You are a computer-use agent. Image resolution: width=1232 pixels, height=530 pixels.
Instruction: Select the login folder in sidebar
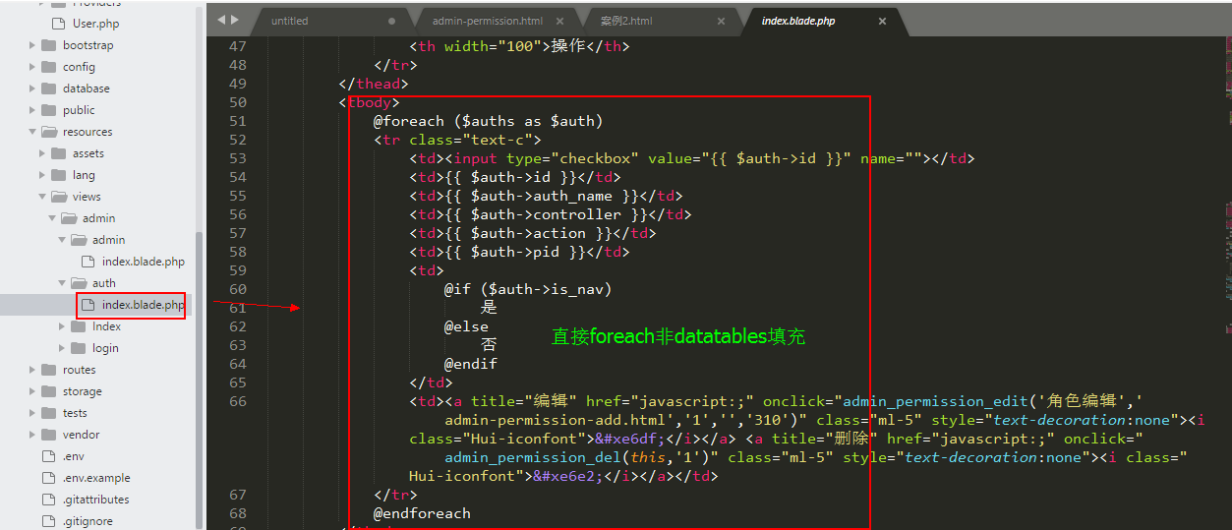pyautogui.click(x=105, y=348)
